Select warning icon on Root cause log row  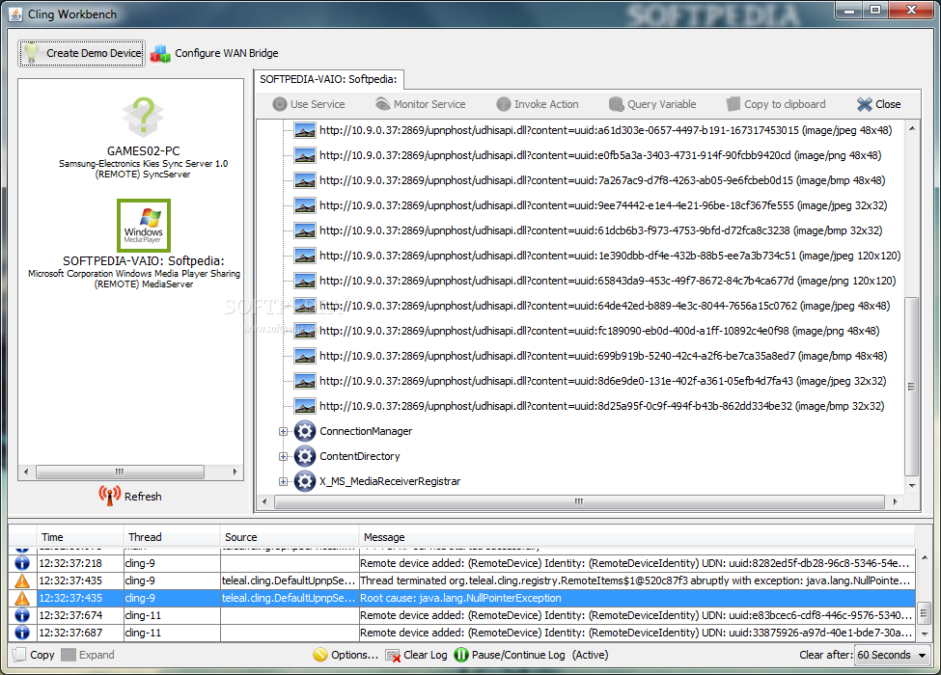coord(22,598)
